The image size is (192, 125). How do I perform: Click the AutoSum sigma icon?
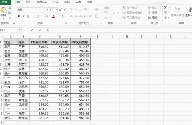click(x=166, y=8)
